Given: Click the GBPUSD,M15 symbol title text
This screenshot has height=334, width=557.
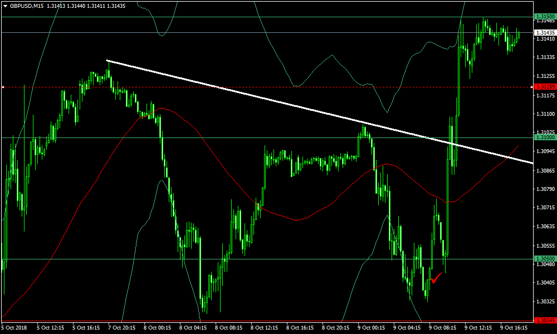Looking at the screenshot, I should click(x=26, y=6).
